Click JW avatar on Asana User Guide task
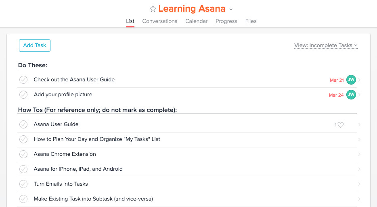 351,80
